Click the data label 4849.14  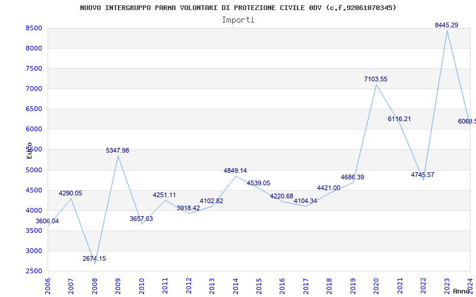[235, 170]
